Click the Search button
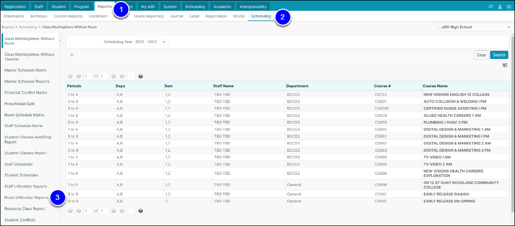515x226 pixels. coord(499,55)
